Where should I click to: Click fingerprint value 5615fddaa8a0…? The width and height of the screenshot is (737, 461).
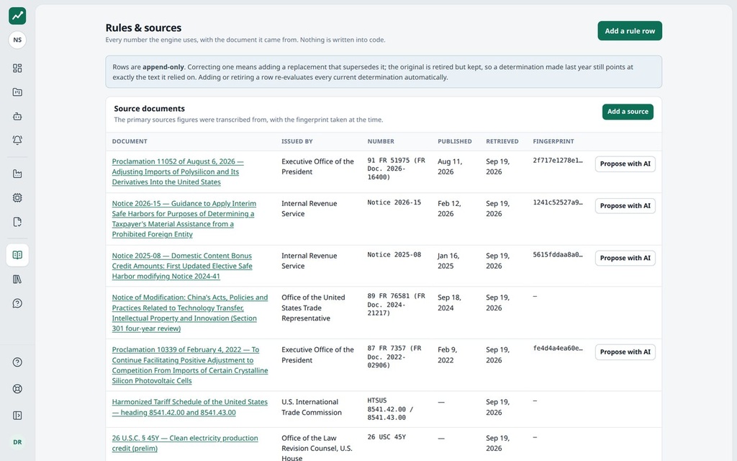pos(558,254)
